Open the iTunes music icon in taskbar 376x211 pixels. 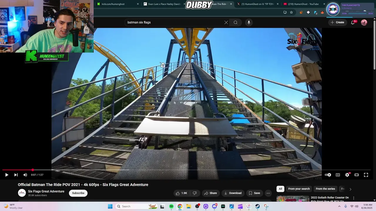point(249,206)
